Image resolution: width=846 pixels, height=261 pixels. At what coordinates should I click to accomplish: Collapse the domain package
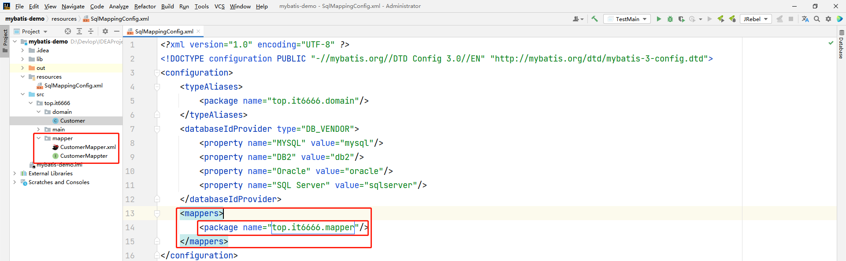tap(38, 112)
